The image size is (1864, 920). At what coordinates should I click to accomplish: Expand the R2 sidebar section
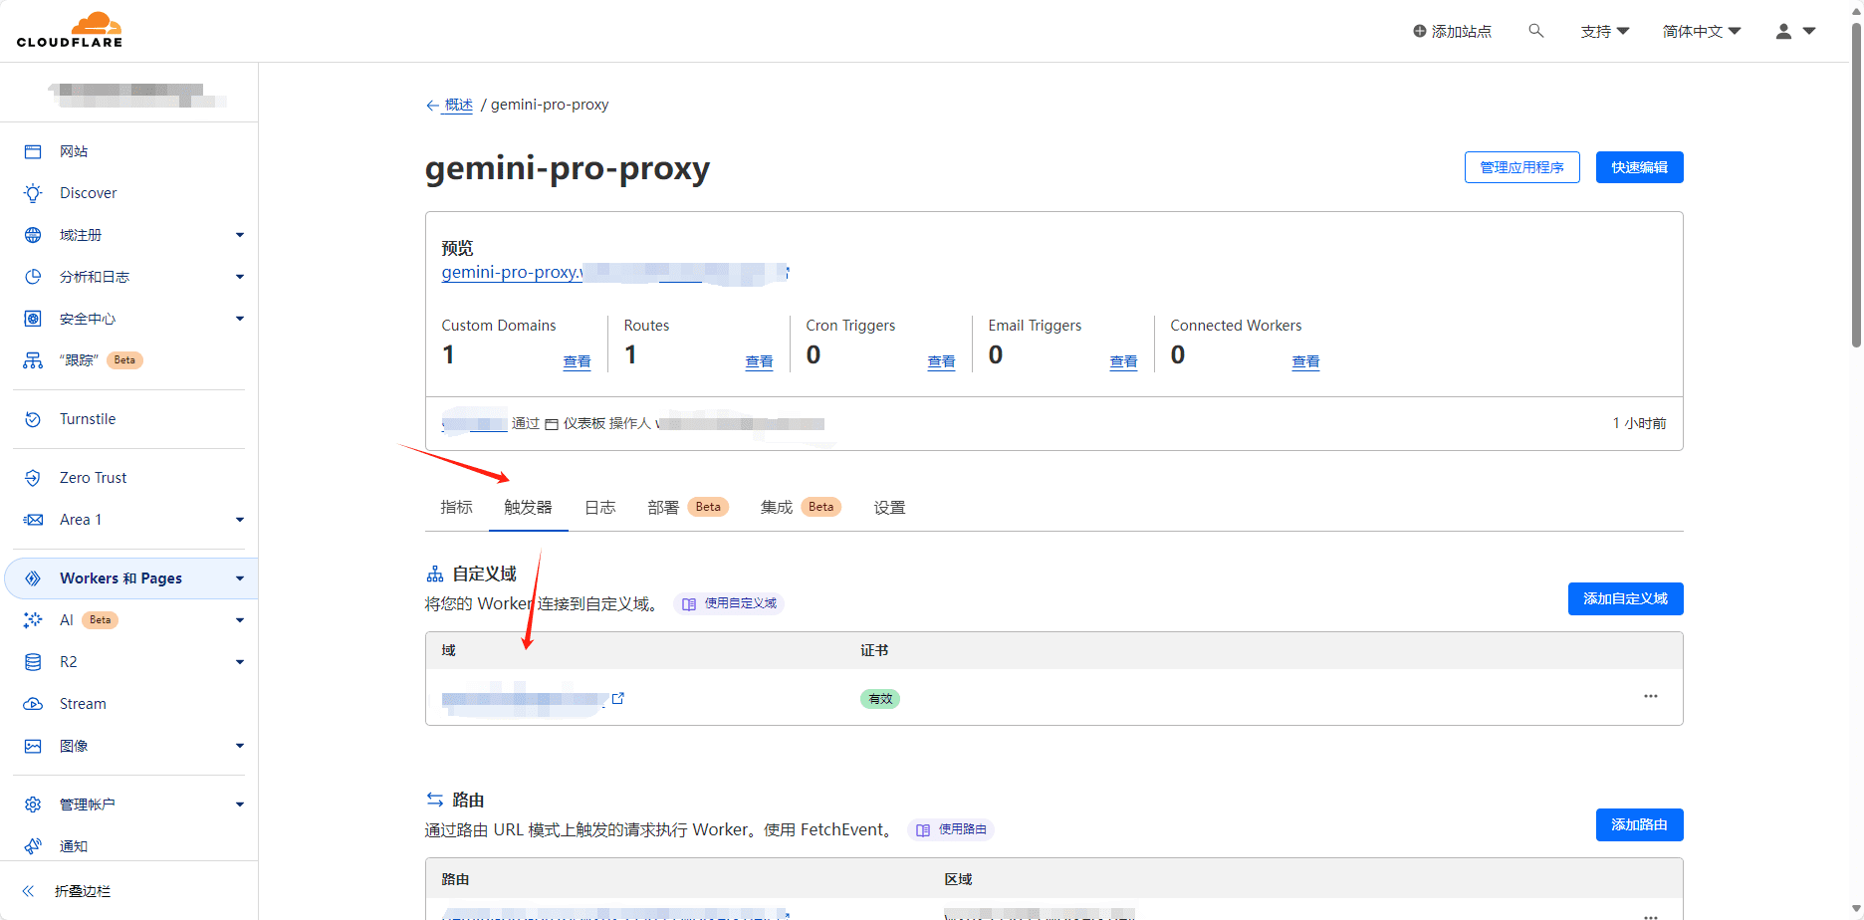coord(240,662)
